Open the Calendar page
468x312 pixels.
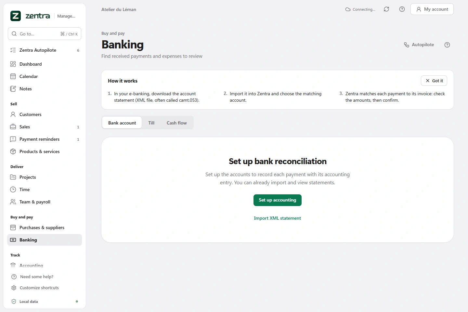pyautogui.click(x=45, y=76)
